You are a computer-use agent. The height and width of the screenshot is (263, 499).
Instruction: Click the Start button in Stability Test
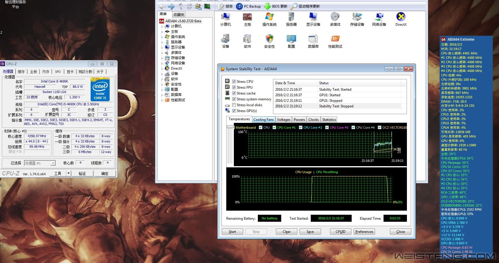pos(232,232)
